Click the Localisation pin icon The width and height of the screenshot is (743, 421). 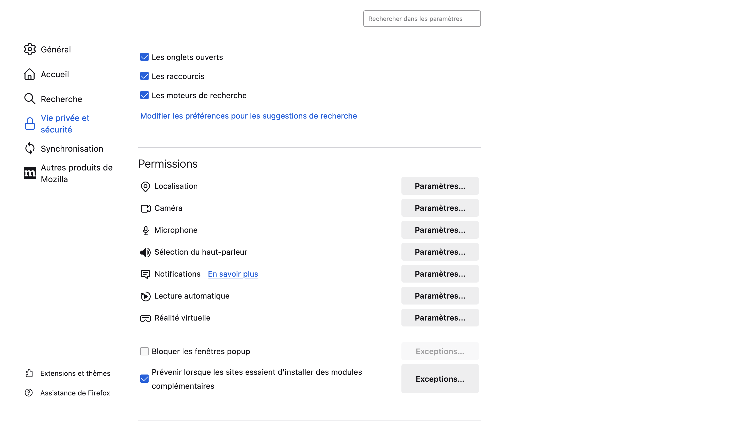[145, 187]
